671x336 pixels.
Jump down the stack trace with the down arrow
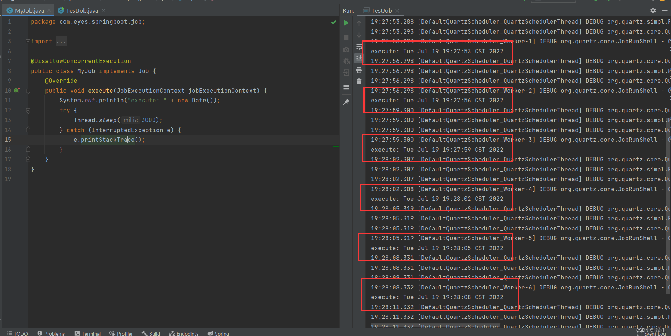(x=359, y=35)
